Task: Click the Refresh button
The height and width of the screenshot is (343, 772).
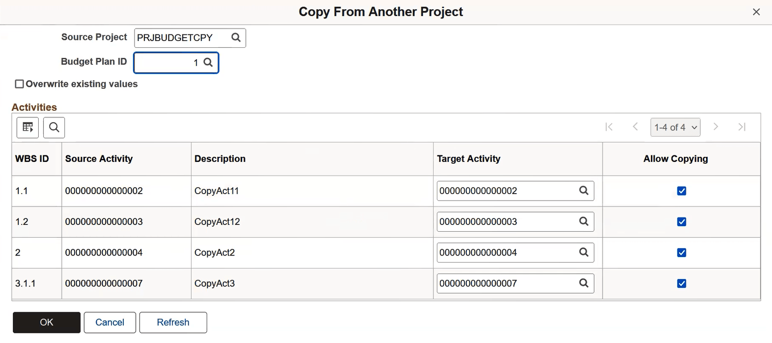Action: pyautogui.click(x=173, y=322)
